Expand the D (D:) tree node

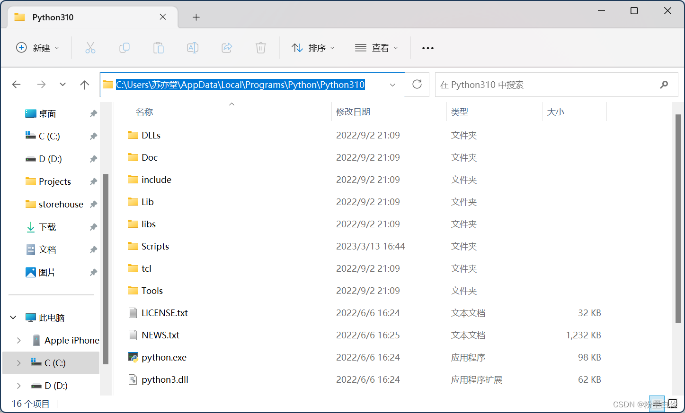[18, 386]
